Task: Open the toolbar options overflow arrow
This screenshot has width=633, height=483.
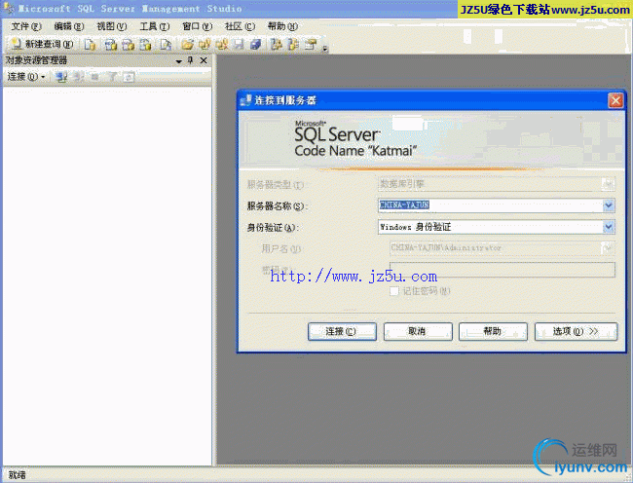Action: coord(325,49)
